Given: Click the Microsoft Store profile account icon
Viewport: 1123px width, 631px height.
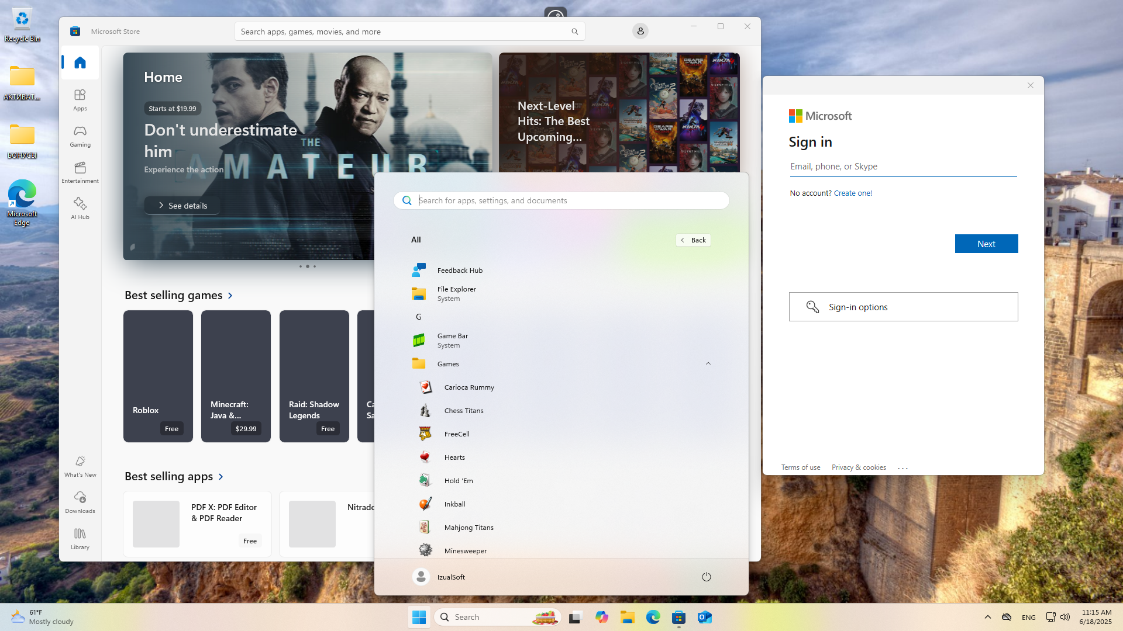Looking at the screenshot, I should point(640,31).
